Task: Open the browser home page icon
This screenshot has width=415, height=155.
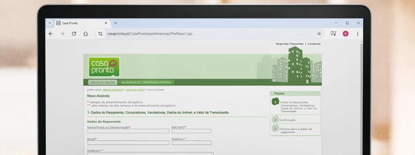Action: tap(86, 34)
